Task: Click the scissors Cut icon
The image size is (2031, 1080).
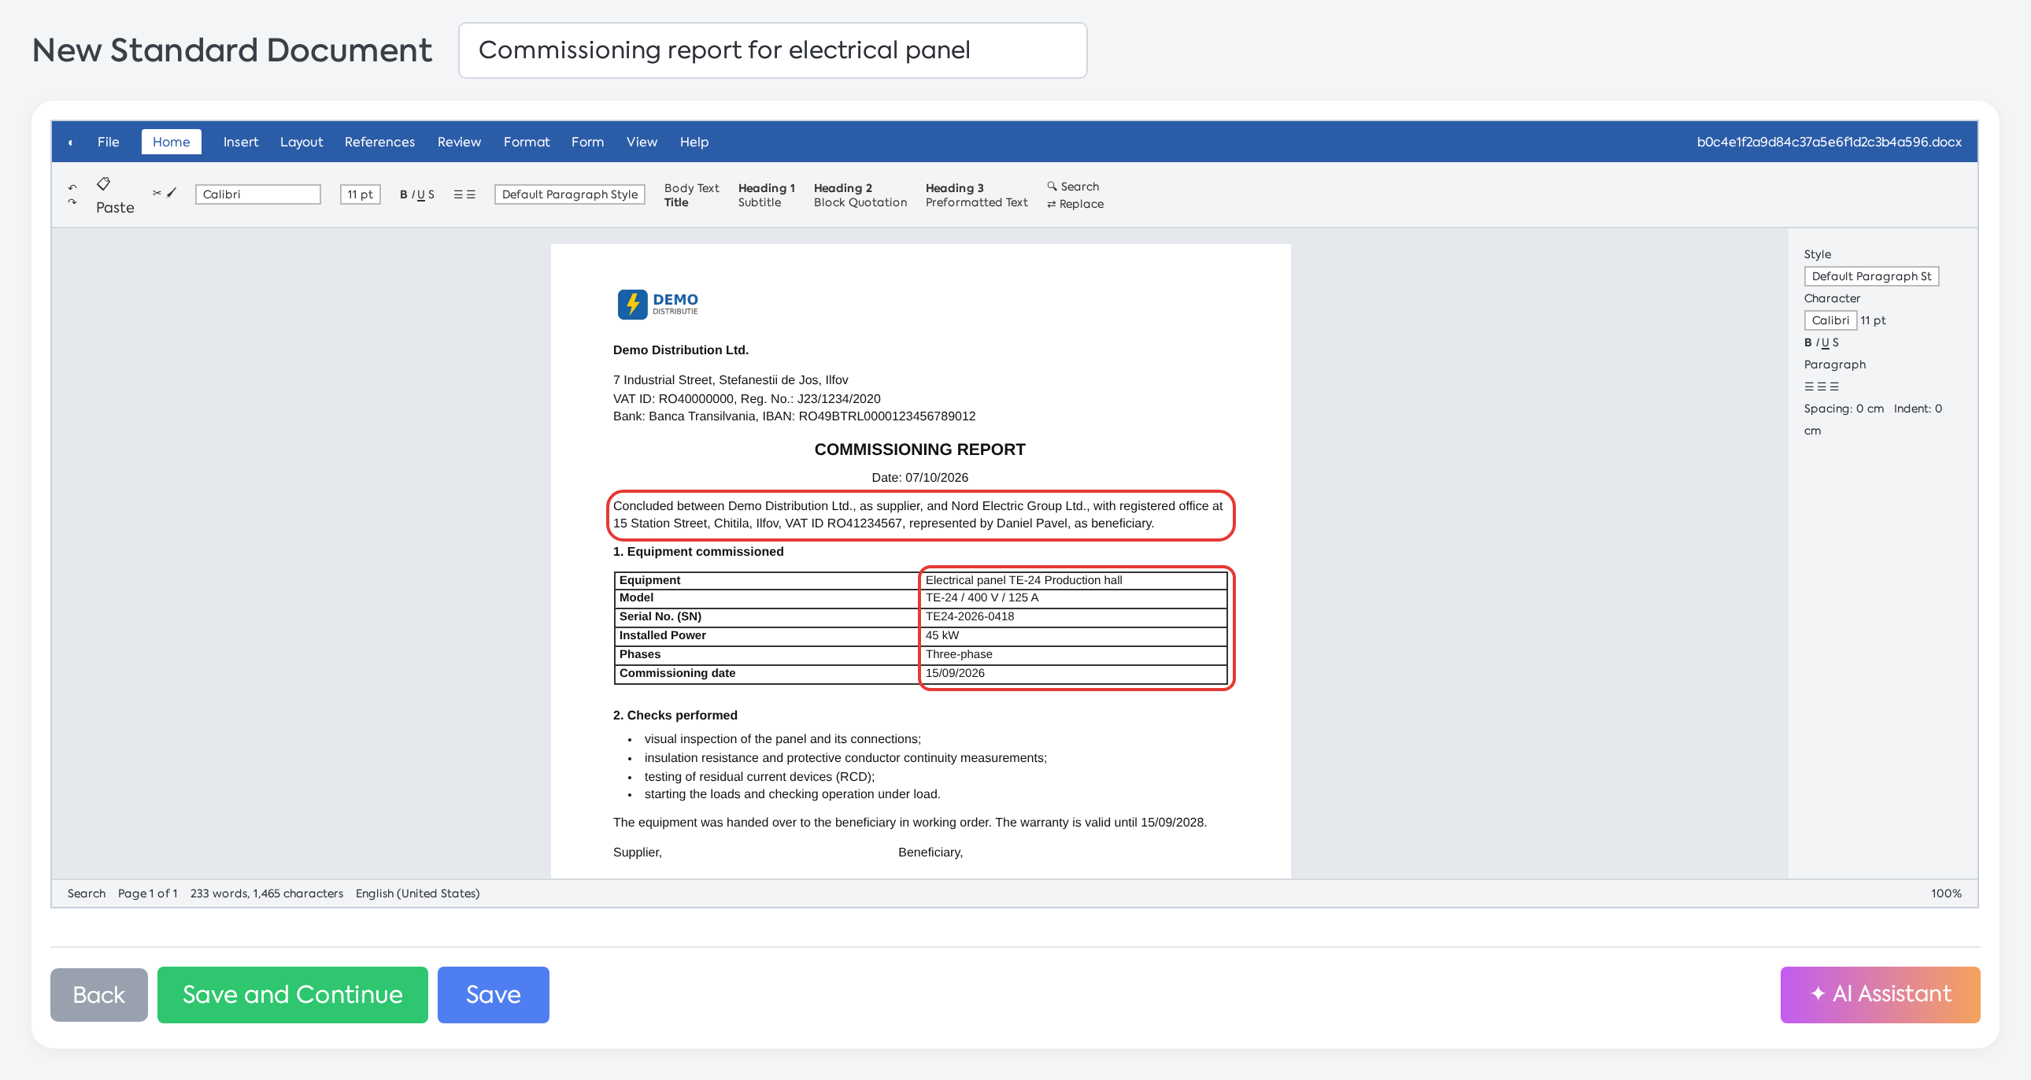Action: coord(157,192)
